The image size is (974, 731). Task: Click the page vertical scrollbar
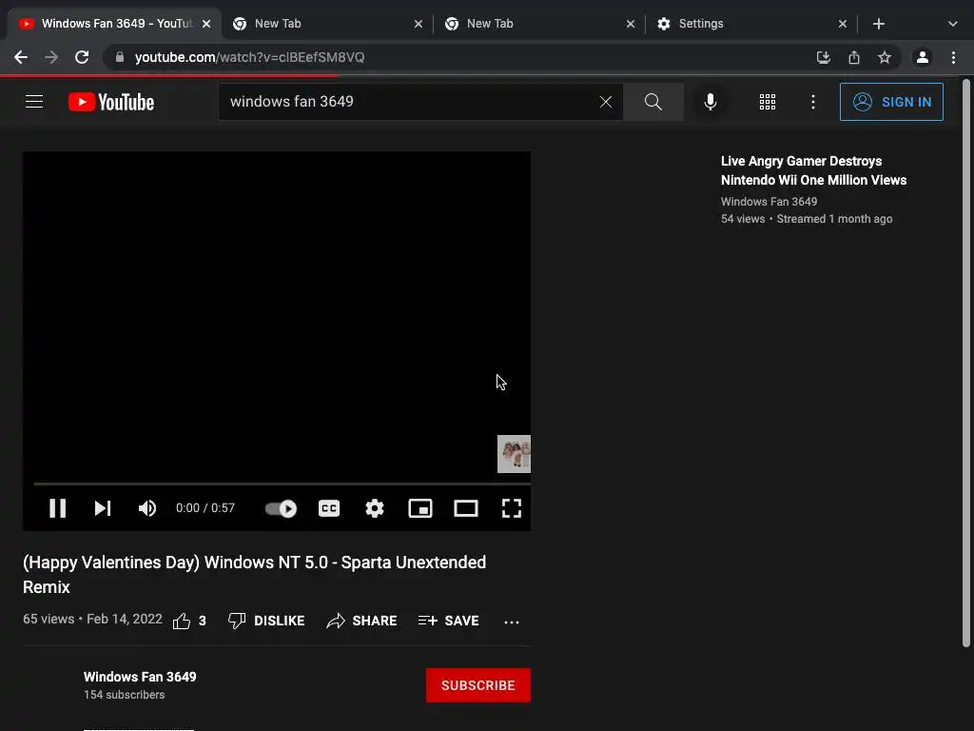point(966,364)
